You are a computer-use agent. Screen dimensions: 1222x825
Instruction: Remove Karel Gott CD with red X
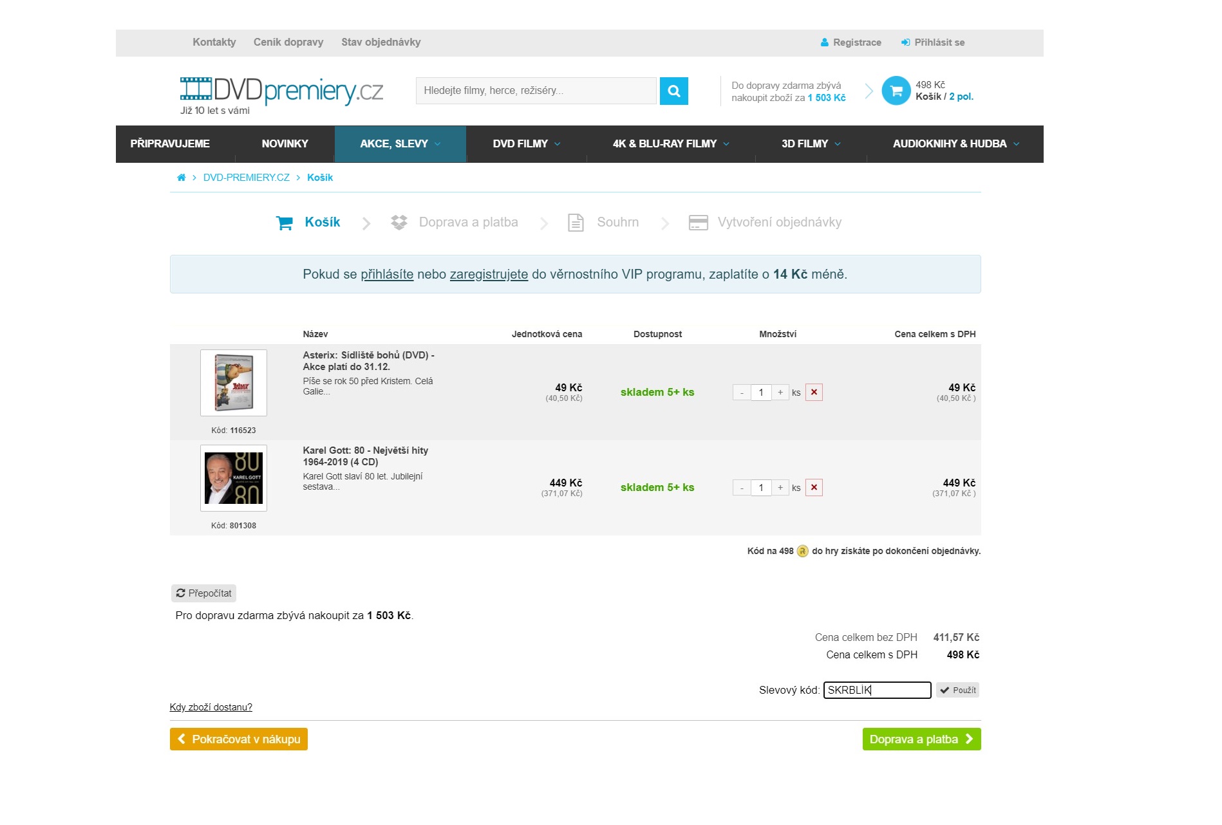coord(814,488)
